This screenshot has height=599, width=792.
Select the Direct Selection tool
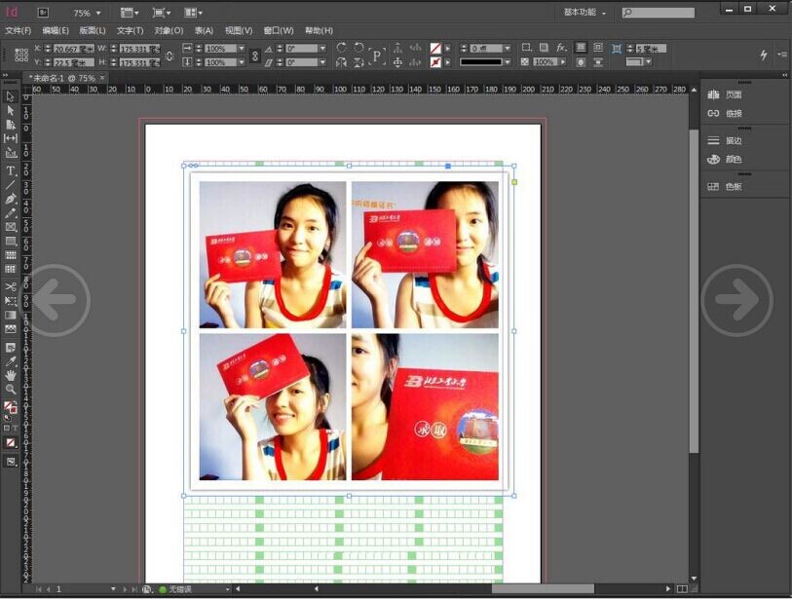point(11,111)
